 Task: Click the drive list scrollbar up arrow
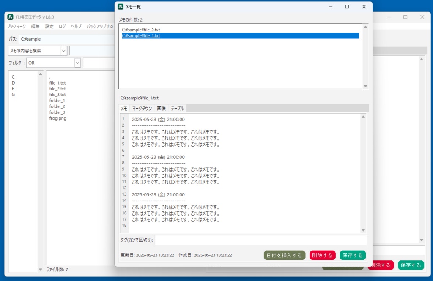pos(41,74)
